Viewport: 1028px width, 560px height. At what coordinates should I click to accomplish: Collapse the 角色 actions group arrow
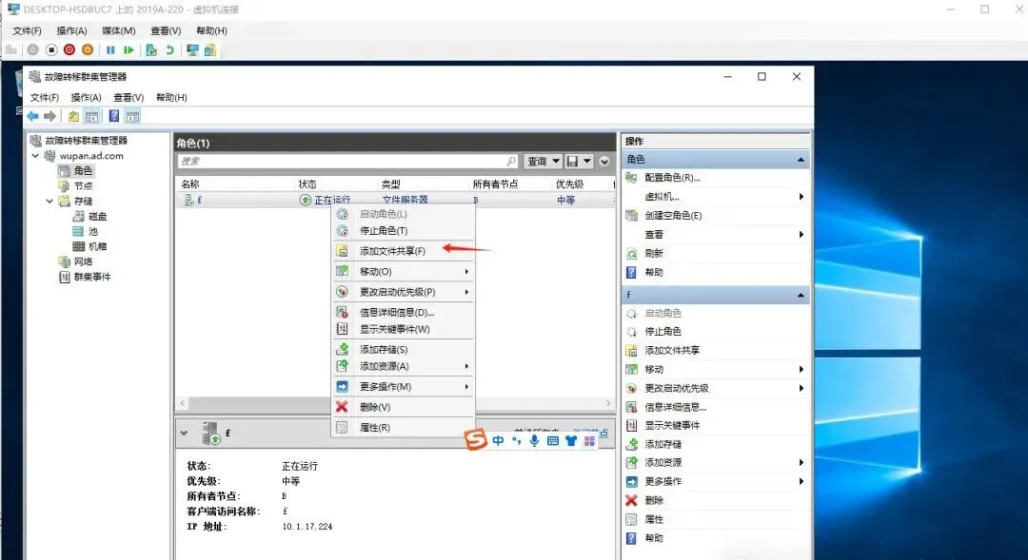(x=801, y=159)
